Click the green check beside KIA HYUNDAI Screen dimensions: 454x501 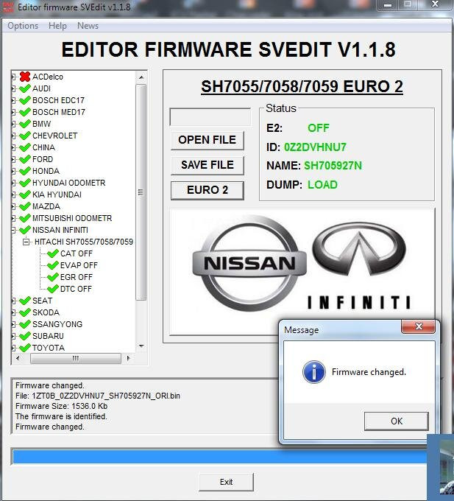pyautogui.click(x=25, y=195)
